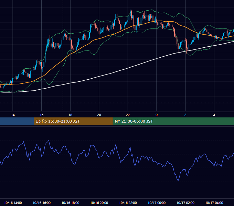Click hour label 4 on price chart axis

tap(214, 115)
